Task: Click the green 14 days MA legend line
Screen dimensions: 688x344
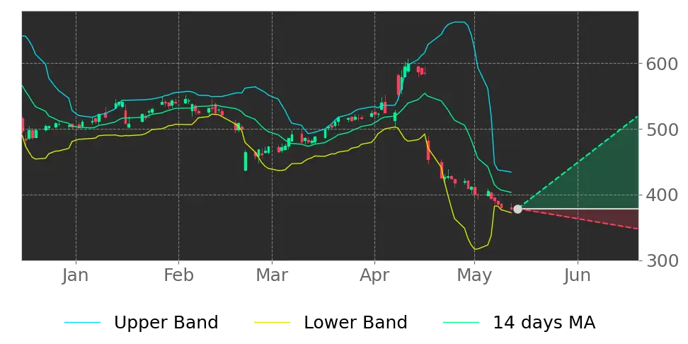Action: (461, 323)
